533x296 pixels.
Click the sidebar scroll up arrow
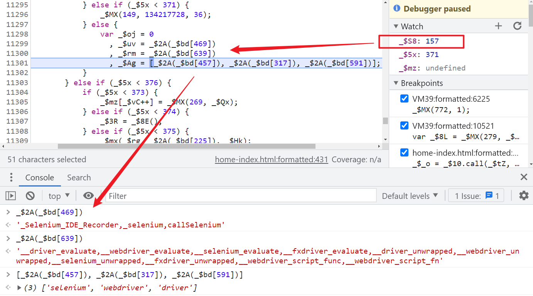530,3
